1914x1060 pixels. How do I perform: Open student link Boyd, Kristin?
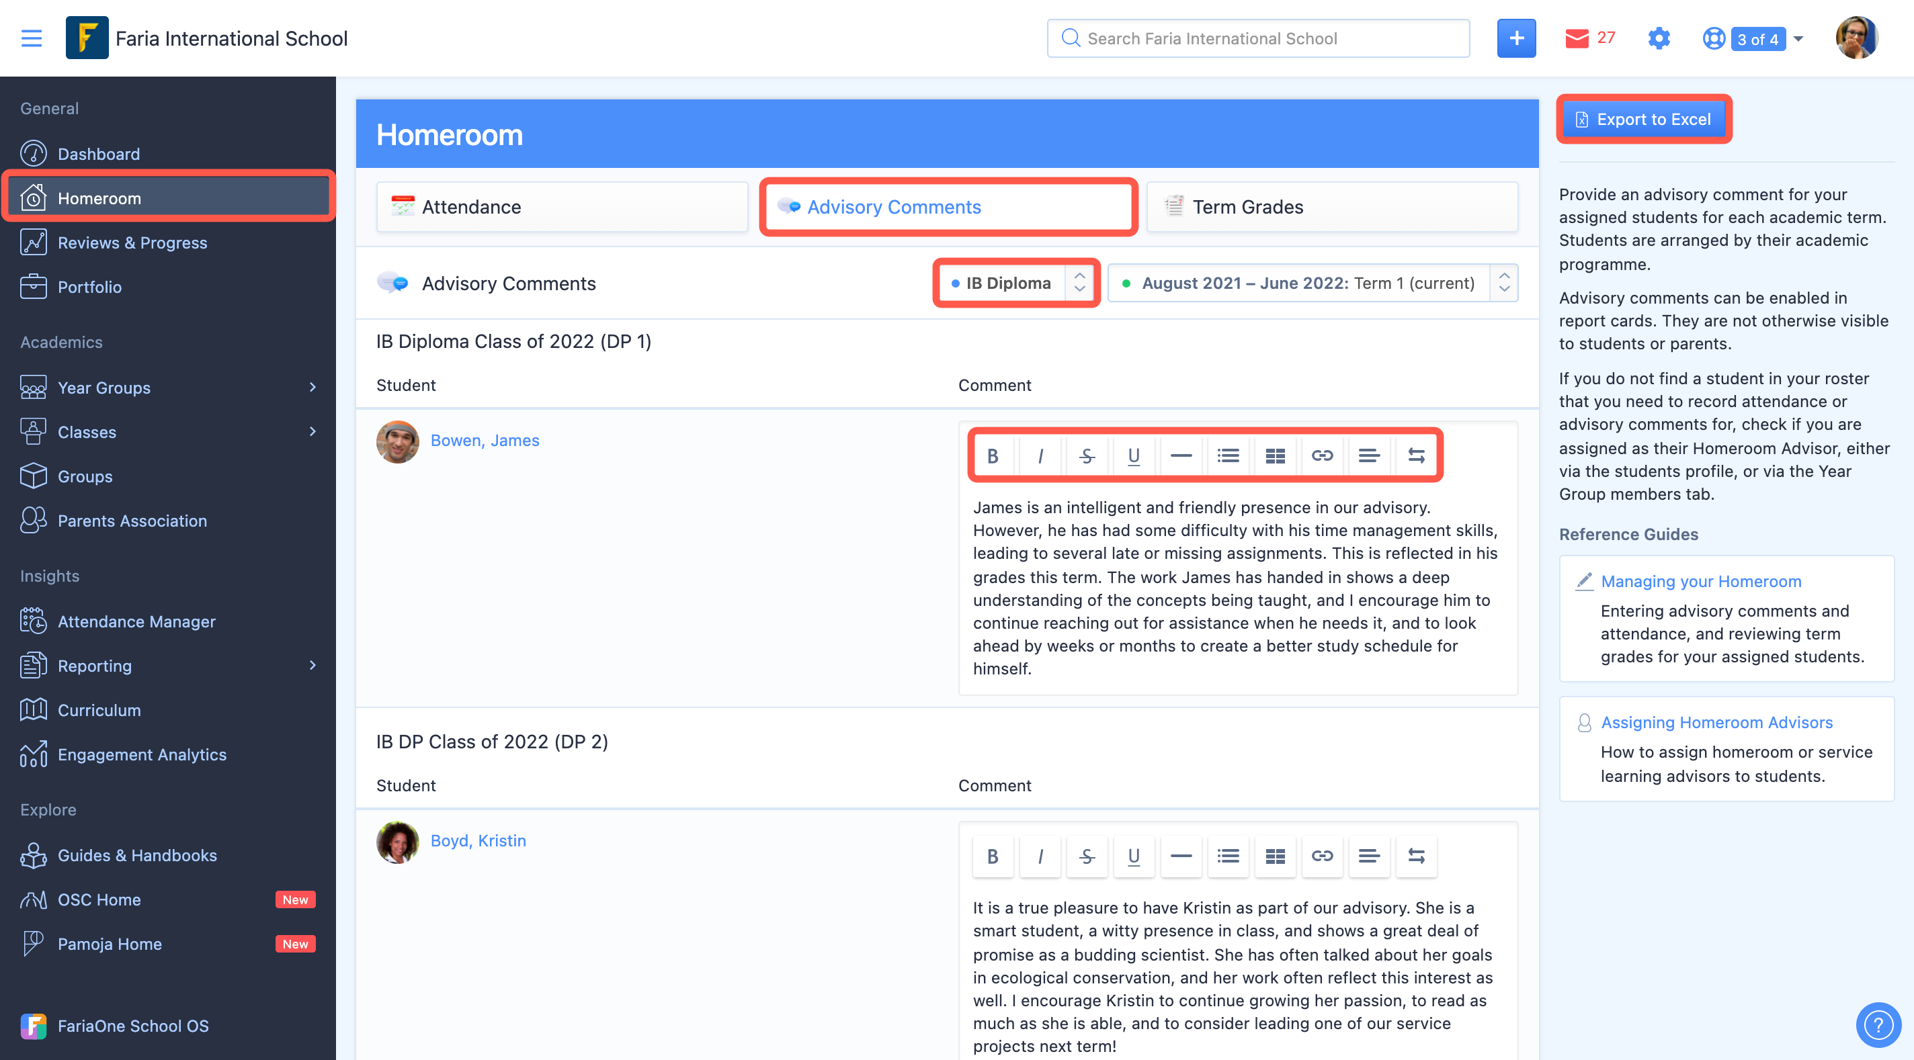(x=478, y=841)
